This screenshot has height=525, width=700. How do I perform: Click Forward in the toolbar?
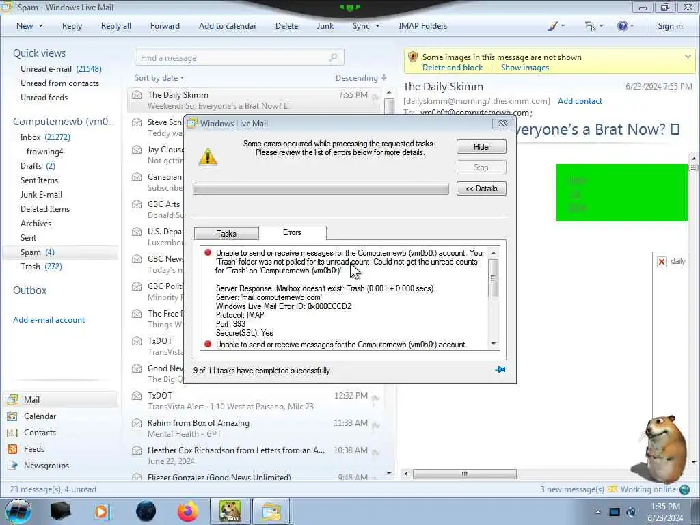pos(165,26)
